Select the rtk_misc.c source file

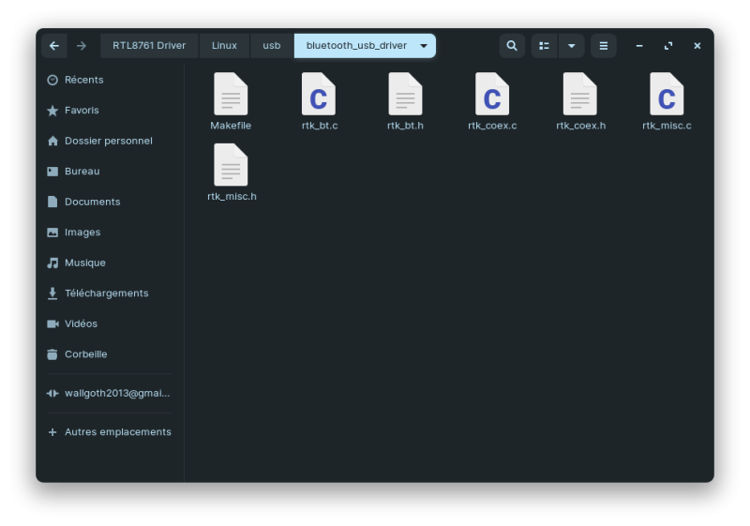tap(667, 95)
